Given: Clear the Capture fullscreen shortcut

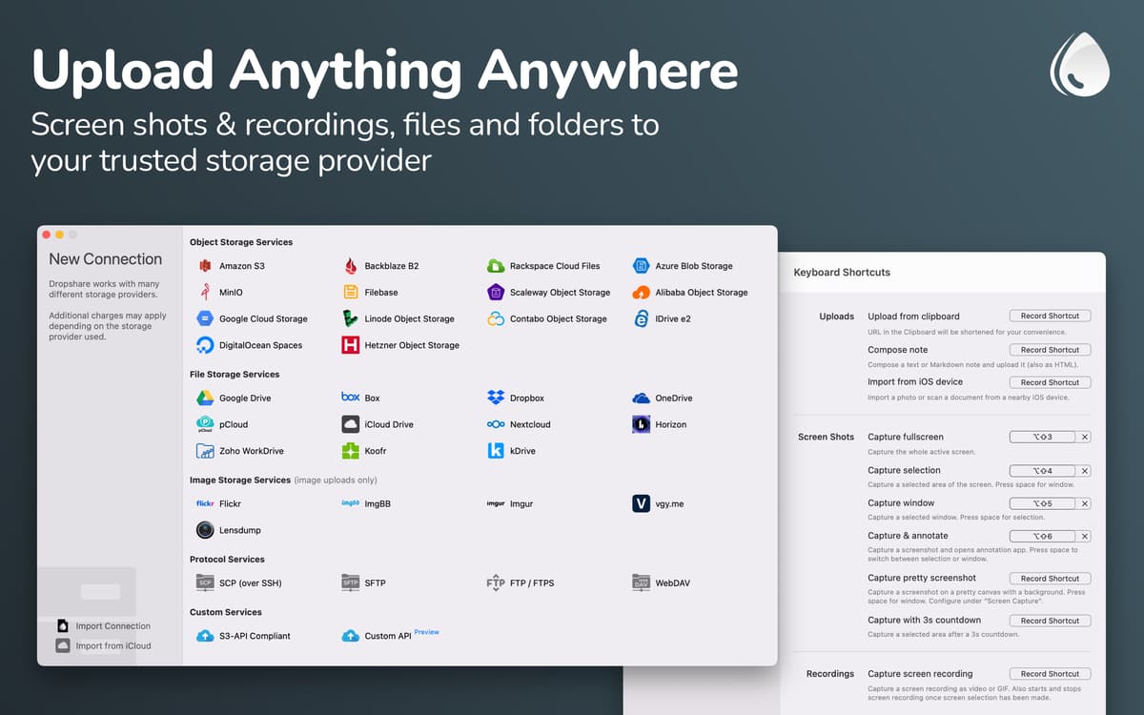Looking at the screenshot, I should coord(1085,438).
